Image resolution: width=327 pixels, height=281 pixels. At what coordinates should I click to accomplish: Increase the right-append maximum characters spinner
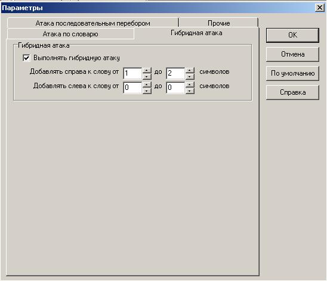point(190,70)
